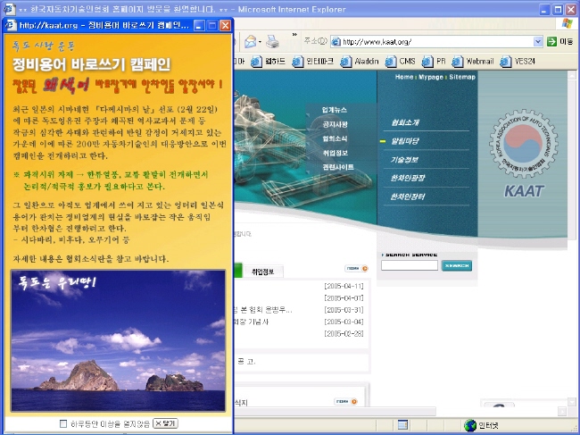Select the 협회소개 navigation item
Viewport: 580px width, 435px height.
pos(404,122)
